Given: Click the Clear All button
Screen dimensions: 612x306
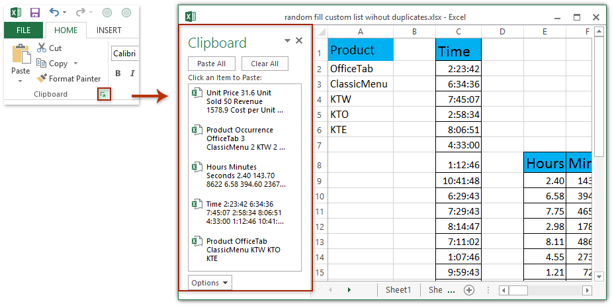Looking at the screenshot, I should click(x=265, y=64).
